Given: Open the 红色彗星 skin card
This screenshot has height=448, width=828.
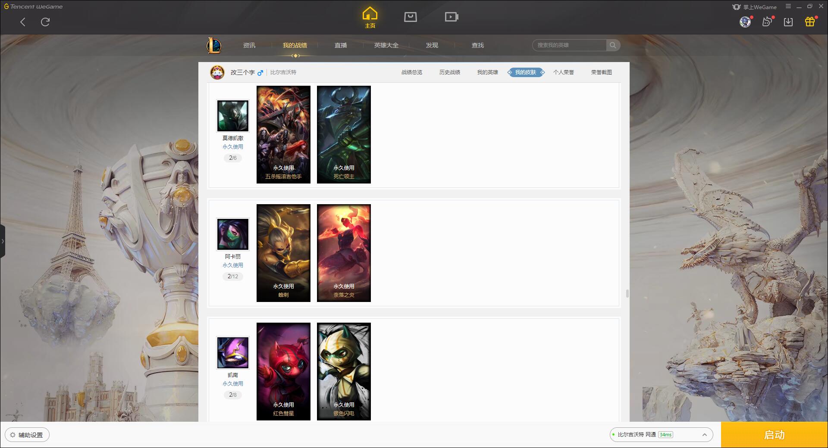Looking at the screenshot, I should click(283, 371).
